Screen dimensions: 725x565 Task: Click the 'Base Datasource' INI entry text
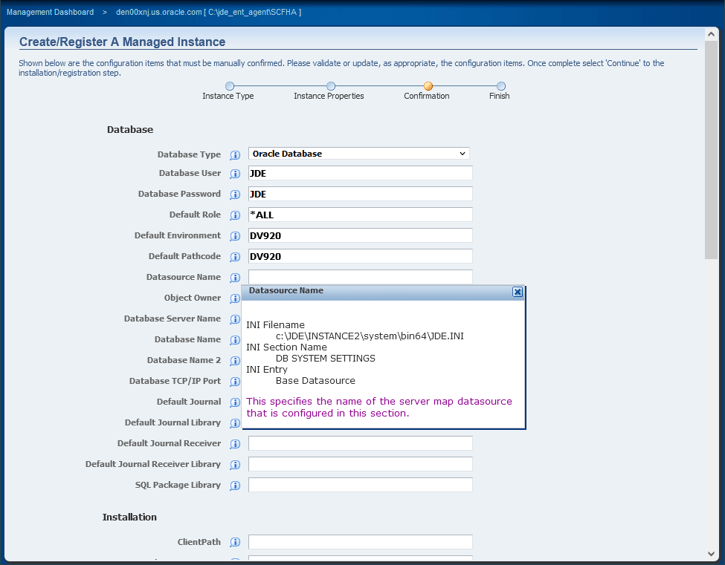315,381
